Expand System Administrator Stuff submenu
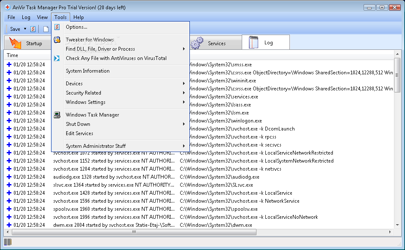This screenshot has width=405, height=250. click(x=120, y=146)
